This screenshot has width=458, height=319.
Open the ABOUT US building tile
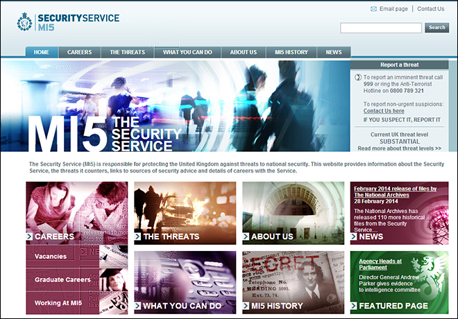pos(294,213)
